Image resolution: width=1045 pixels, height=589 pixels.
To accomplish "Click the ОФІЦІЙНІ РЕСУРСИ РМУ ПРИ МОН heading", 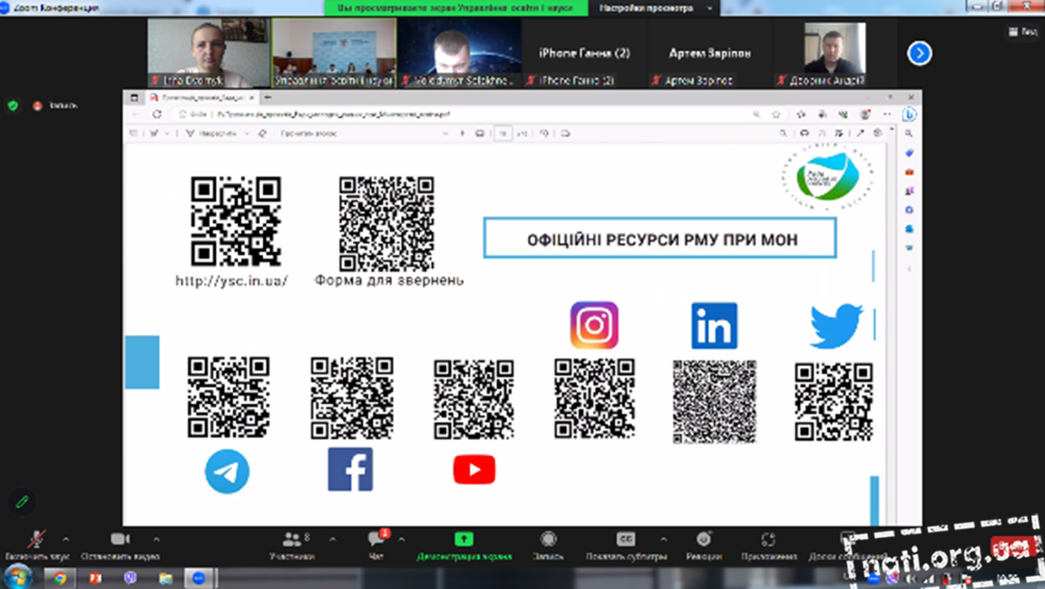I will tap(662, 240).
